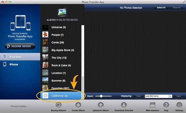Click the Cords album thumbnail
Image resolution: width=186 pixels, height=113 pixels.
(45, 42)
